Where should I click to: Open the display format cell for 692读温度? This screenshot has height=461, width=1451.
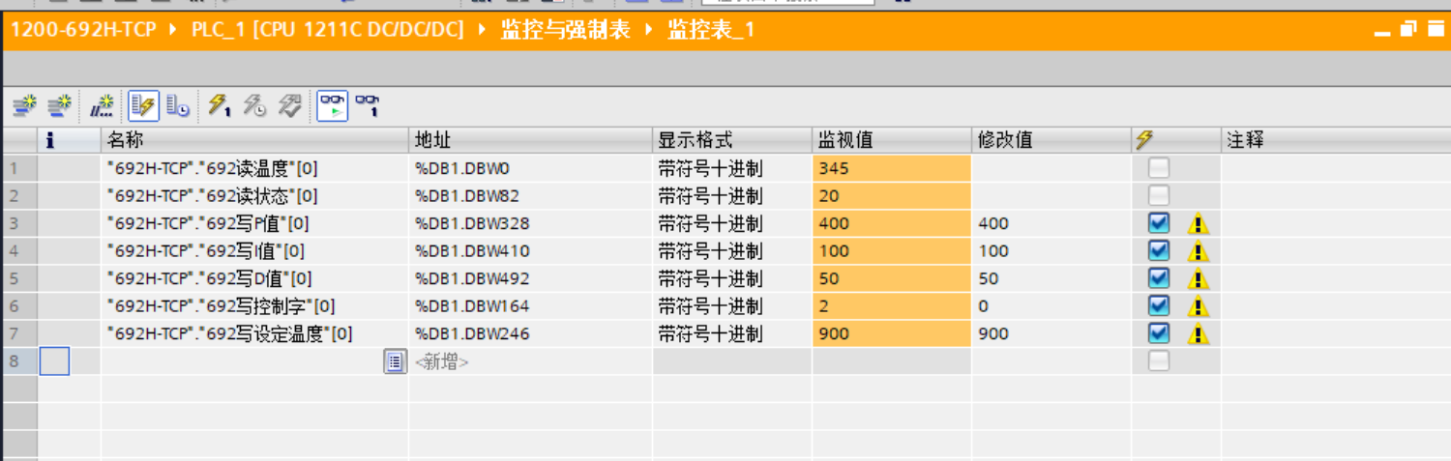pos(732,168)
